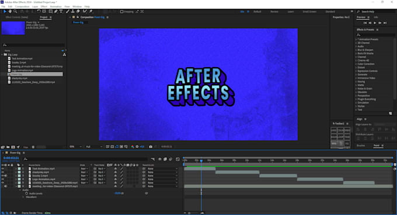The height and width of the screenshot is (215, 397).
Task: Toggle visibility of shadyday.mp4 layer
Action: (3, 172)
